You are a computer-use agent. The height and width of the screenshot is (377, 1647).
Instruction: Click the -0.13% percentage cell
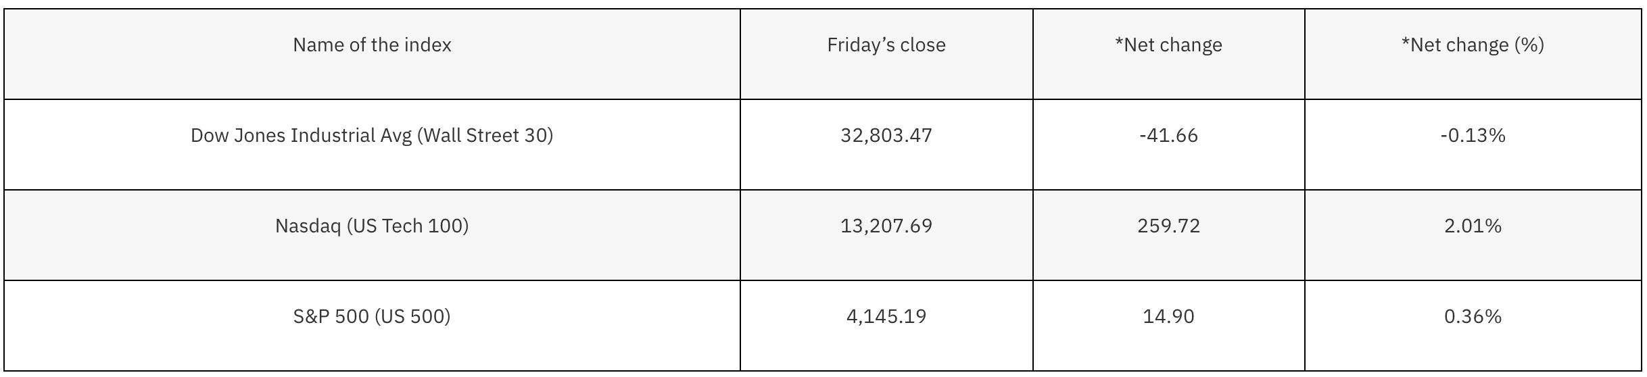[x=1473, y=136]
